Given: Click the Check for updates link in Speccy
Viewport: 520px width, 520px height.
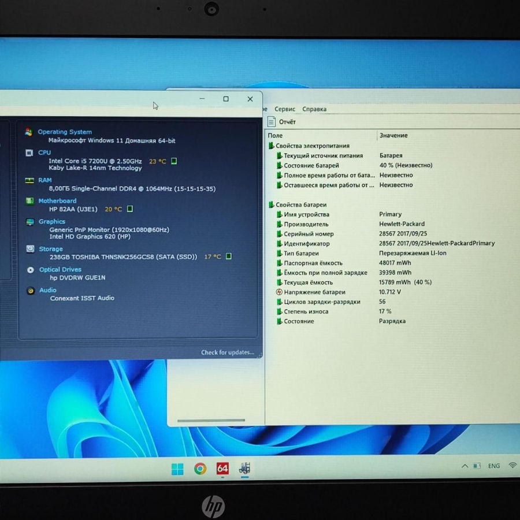Looking at the screenshot, I should click(x=228, y=352).
